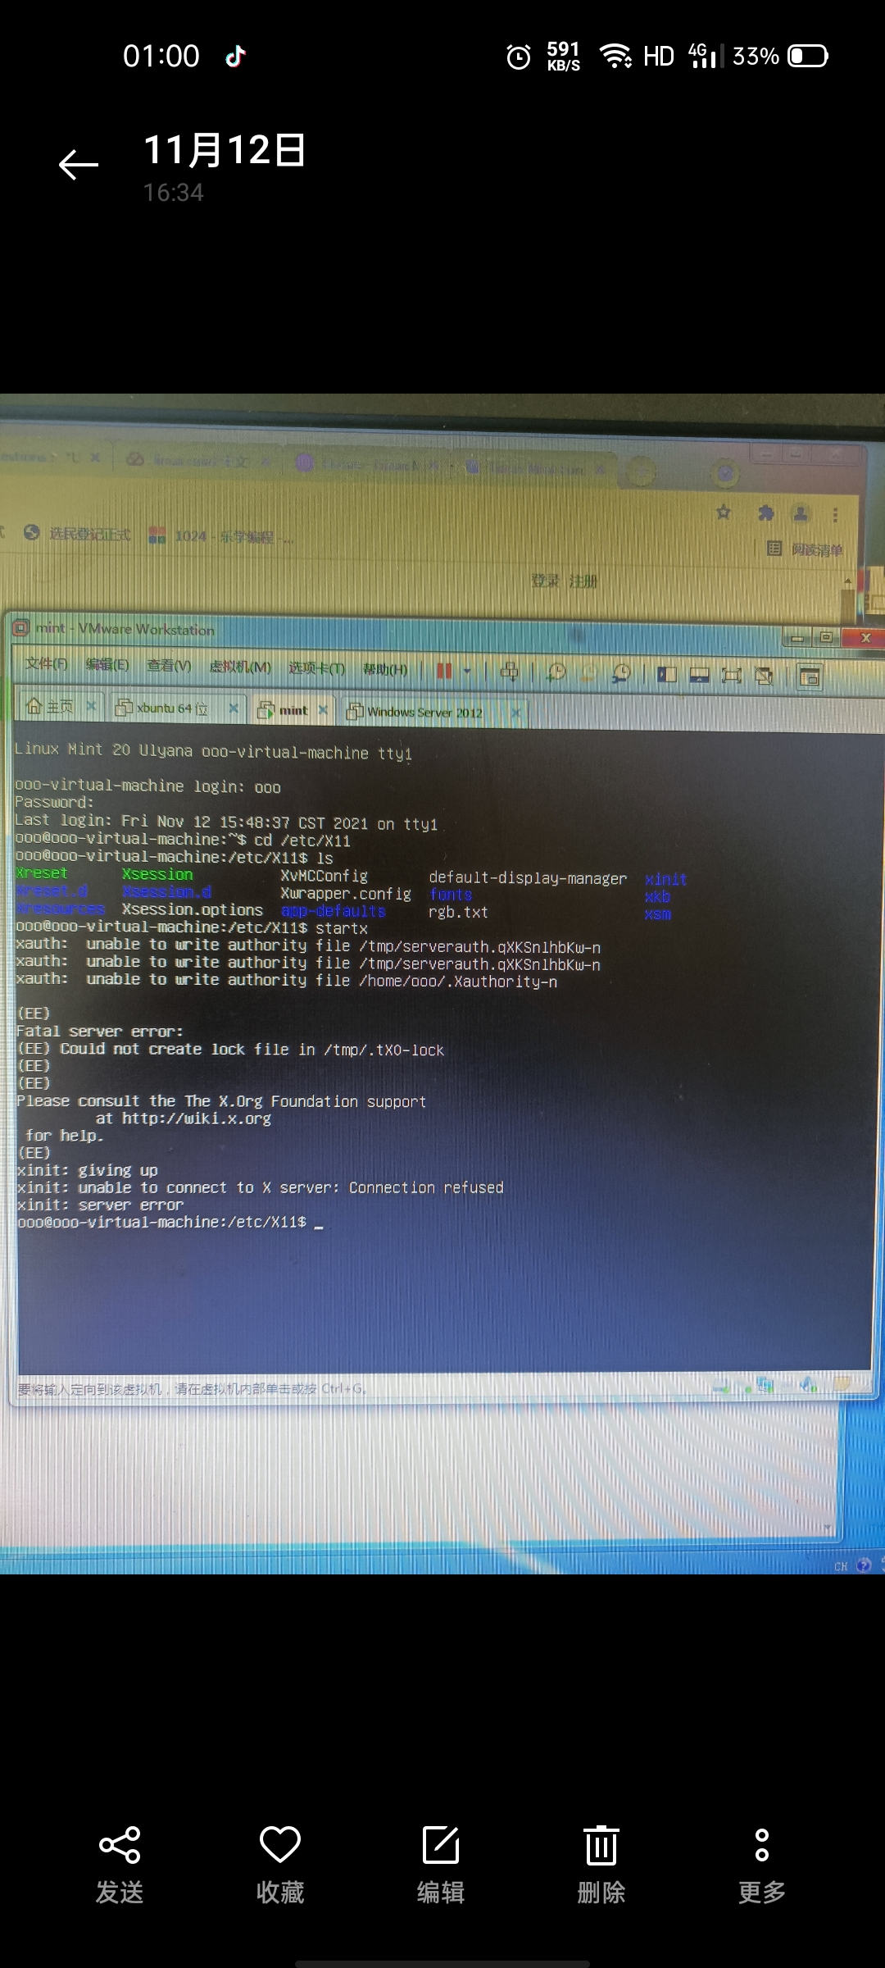Close the VMware Workstation window
This screenshot has width=885, height=1968.
click(865, 638)
